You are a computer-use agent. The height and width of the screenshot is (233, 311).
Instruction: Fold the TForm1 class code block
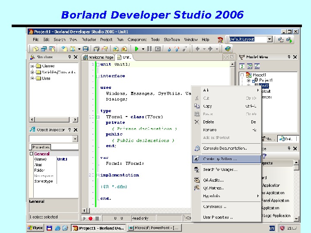(x=98, y=117)
